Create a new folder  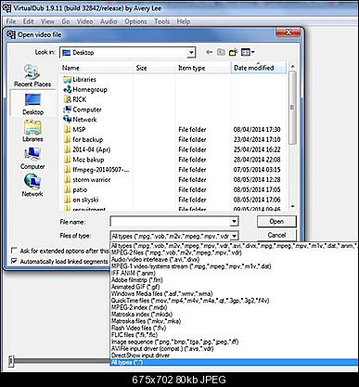[x=233, y=52]
